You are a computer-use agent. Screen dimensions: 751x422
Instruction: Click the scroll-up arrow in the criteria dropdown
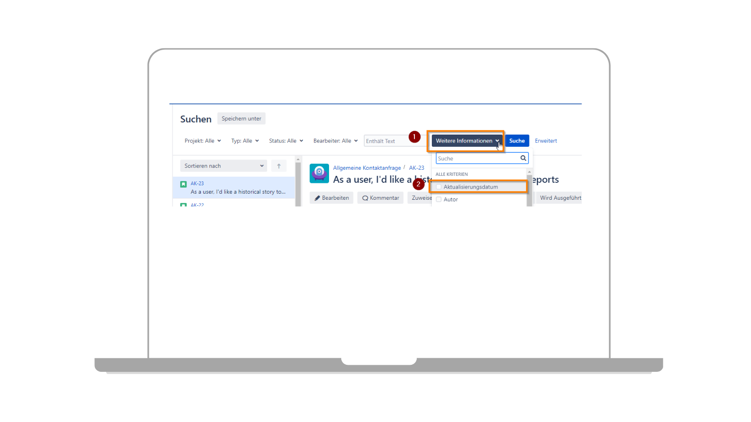point(529,172)
